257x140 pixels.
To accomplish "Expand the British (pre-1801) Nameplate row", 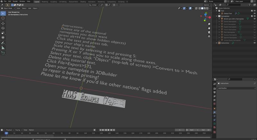I will pyautogui.click(x=219, y=19).
